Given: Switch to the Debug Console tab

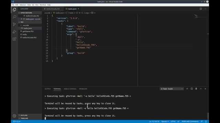Looking at the screenshot, I should 70,89.
